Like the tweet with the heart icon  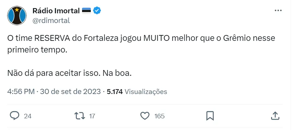[x=145, y=115]
